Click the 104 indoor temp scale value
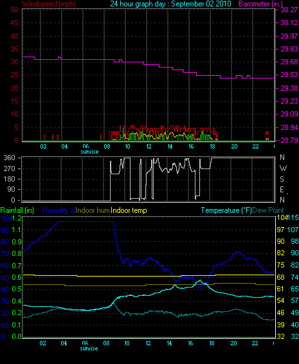The width and height of the screenshot is (299, 364). (x=280, y=218)
